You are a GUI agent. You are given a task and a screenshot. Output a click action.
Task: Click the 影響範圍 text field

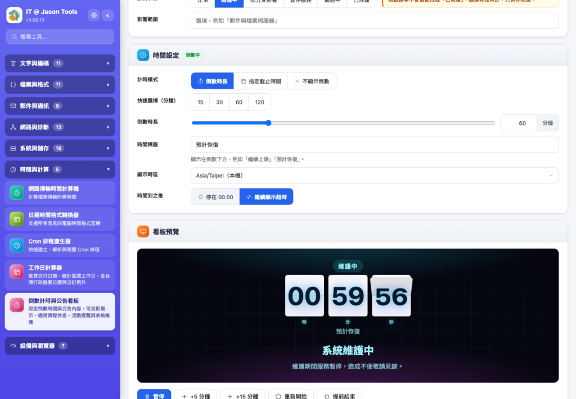(375, 21)
